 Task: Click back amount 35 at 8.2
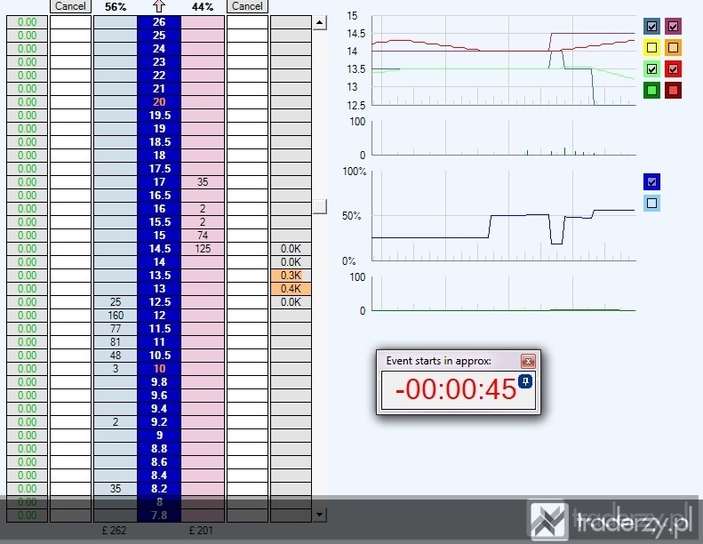pyautogui.click(x=116, y=488)
